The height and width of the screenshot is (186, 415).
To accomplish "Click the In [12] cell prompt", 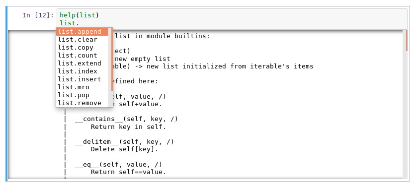I will pos(38,15).
